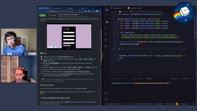The width and height of the screenshot is (197, 111).
Task: Click the twocatz-frontend branch in the status bar
Action: (x=112, y=104)
